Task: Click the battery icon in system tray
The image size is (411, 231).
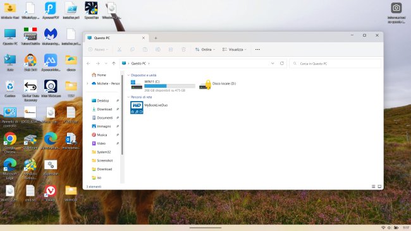Action: pyautogui.click(x=396, y=228)
